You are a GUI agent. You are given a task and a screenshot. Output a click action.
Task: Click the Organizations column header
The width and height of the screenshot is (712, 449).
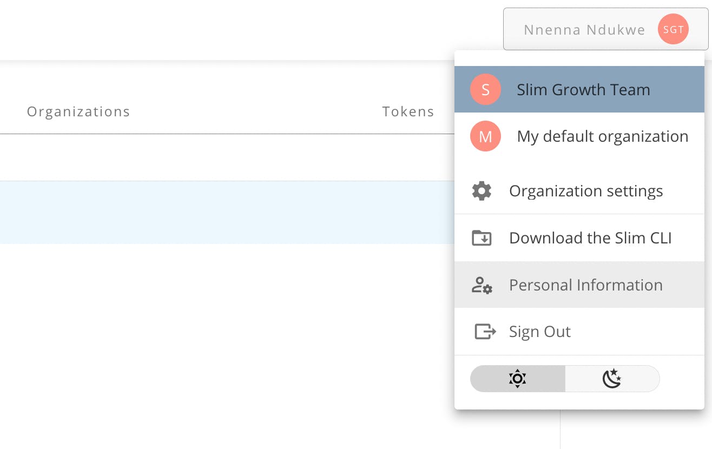78,111
